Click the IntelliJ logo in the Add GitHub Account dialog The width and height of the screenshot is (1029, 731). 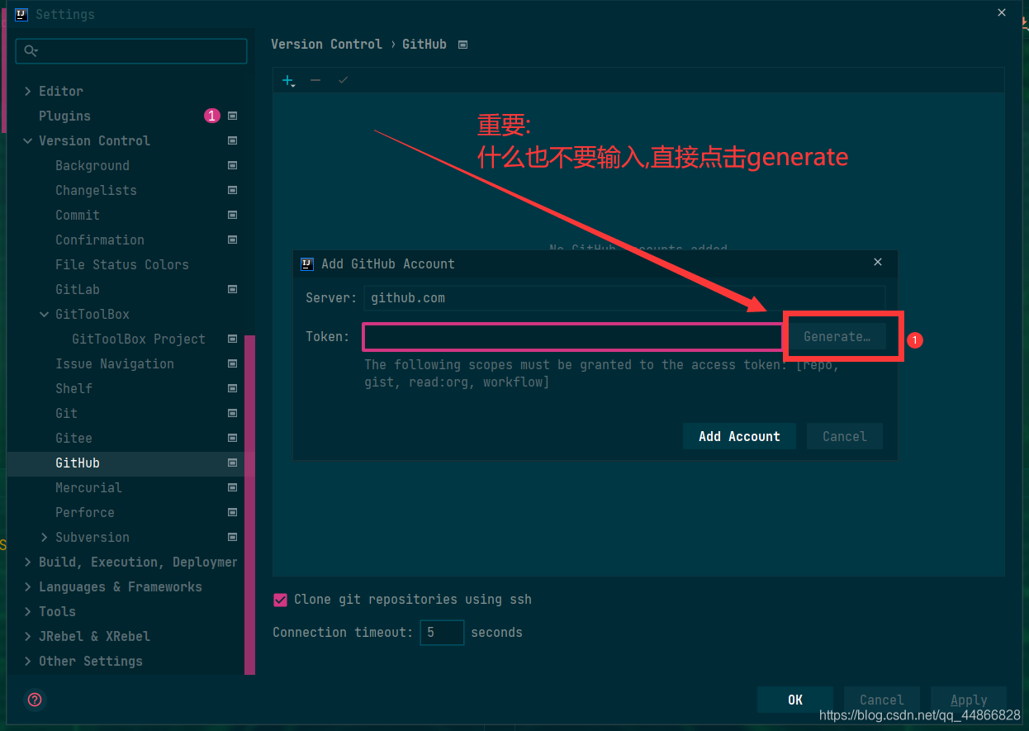tap(307, 263)
